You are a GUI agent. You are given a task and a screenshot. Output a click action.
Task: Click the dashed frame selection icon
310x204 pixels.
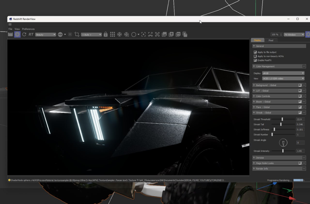(x=150, y=34)
